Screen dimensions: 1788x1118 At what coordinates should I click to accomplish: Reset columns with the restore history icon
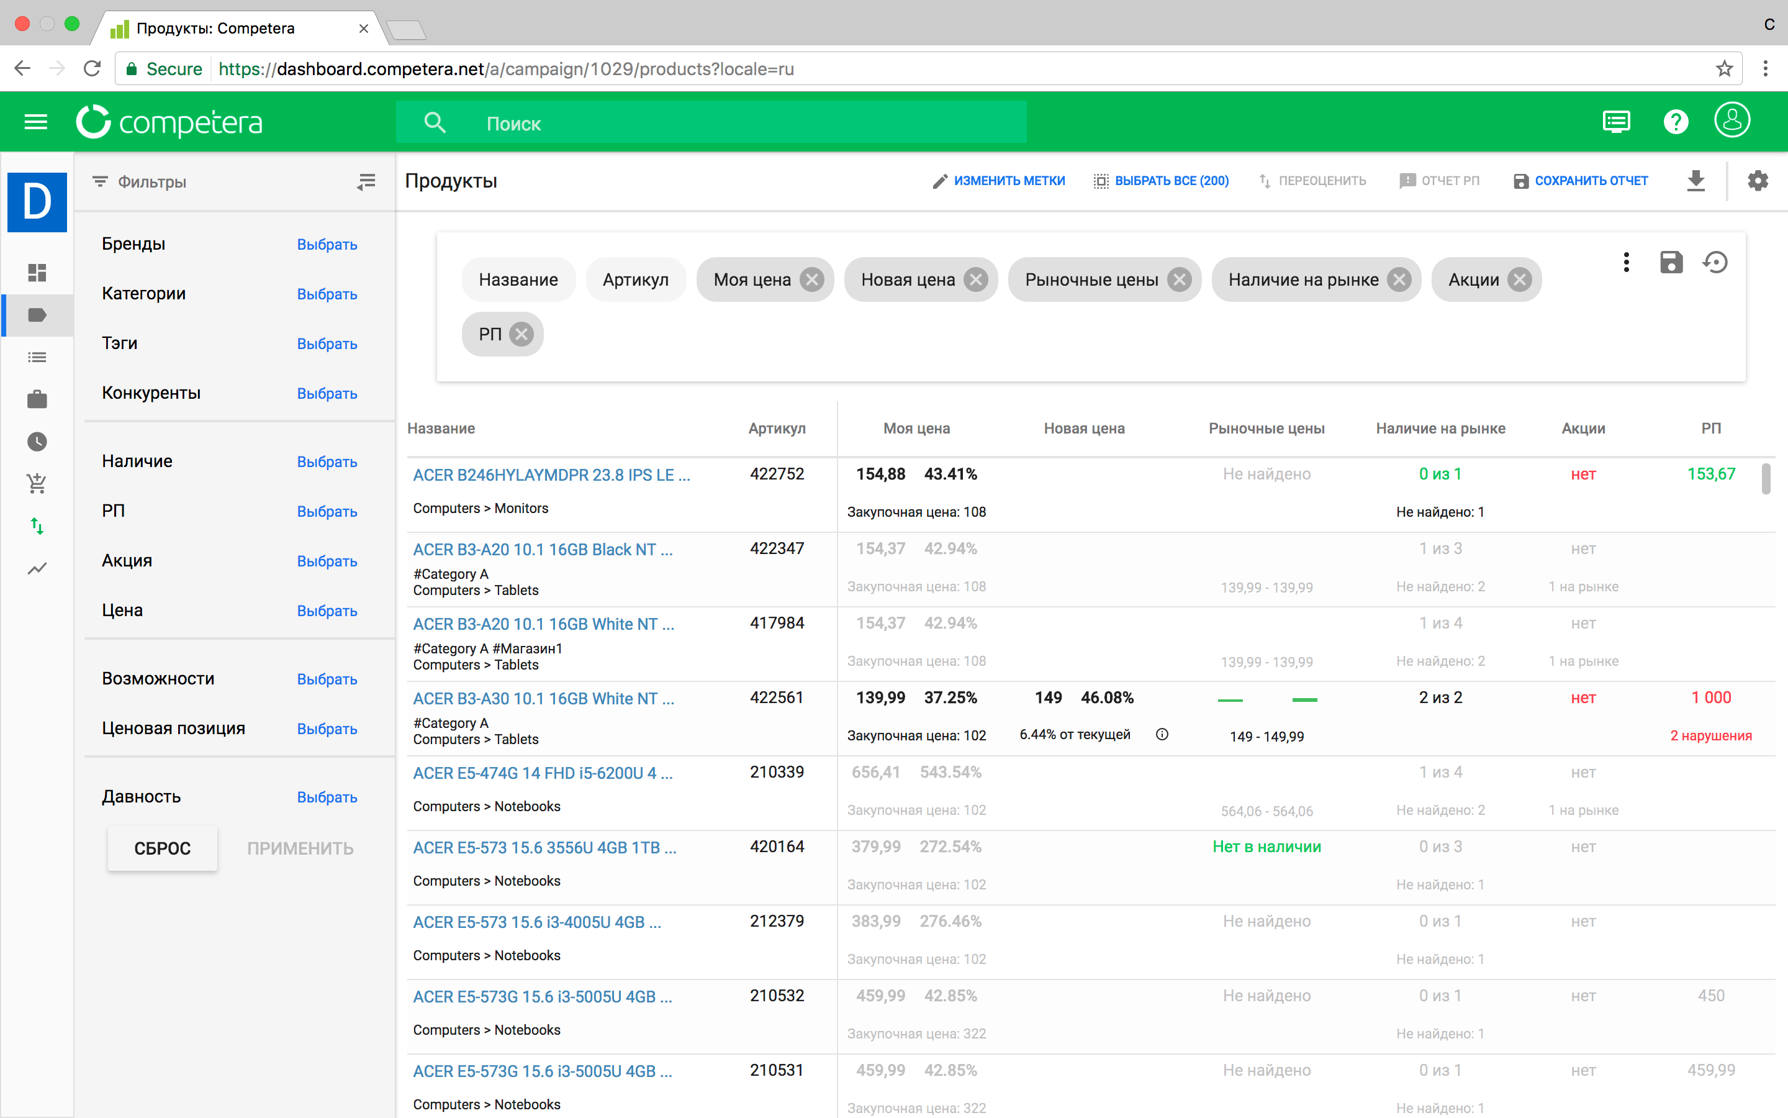tap(1715, 263)
